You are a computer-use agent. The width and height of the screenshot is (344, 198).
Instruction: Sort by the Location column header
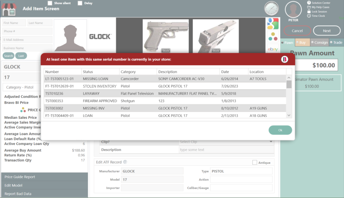pyautogui.click(x=267, y=72)
